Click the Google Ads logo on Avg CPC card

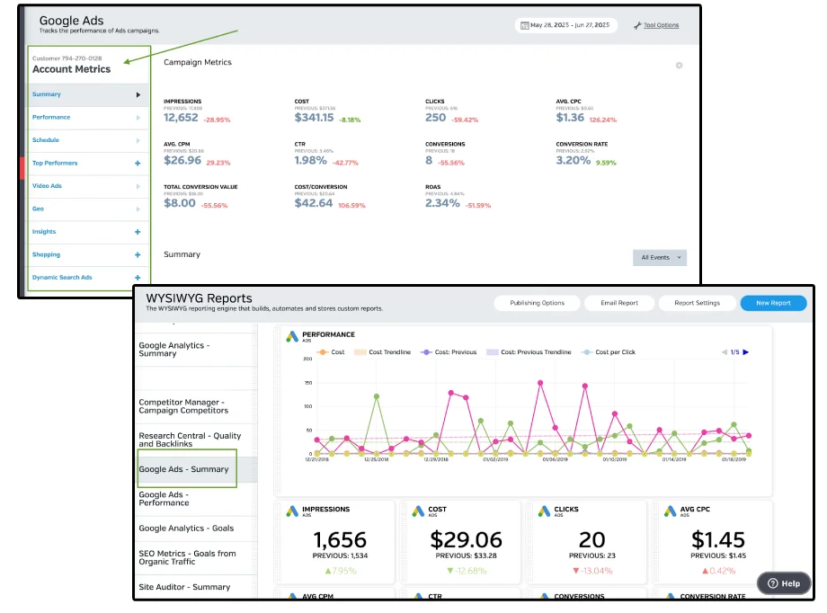click(668, 511)
